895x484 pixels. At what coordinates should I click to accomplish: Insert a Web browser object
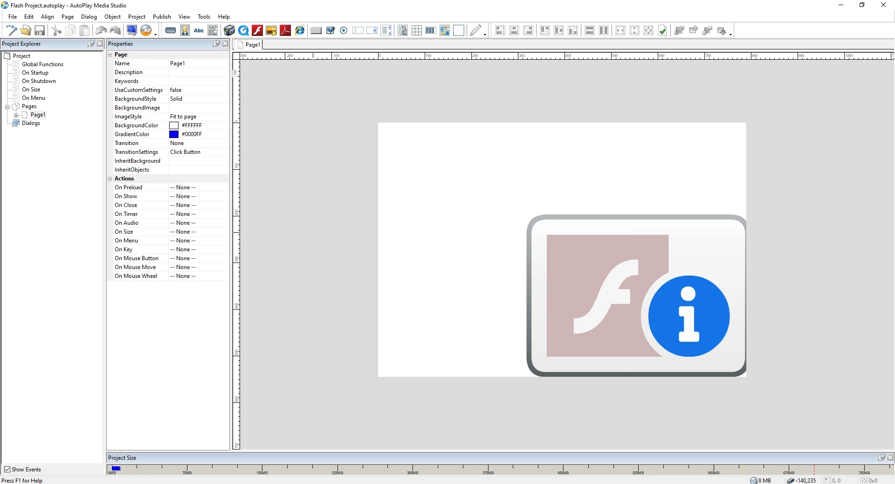pyautogui.click(x=300, y=31)
